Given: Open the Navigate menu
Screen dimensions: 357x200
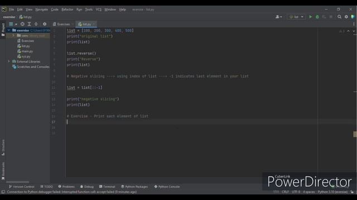Looking at the screenshot, I should tap(42, 9).
